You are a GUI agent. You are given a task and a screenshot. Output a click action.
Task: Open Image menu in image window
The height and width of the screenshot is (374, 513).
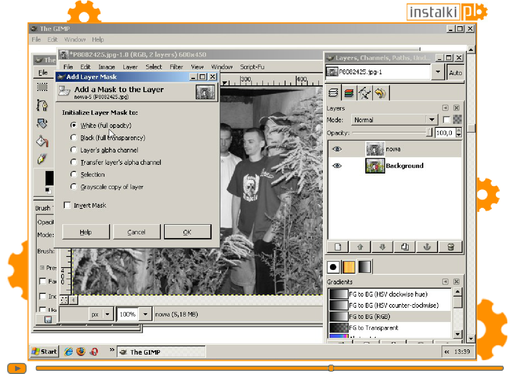point(106,67)
